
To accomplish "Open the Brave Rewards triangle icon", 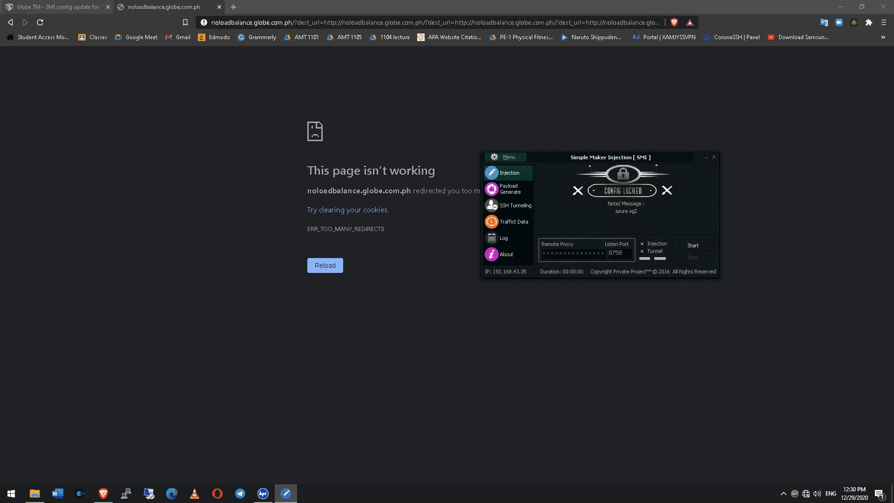I will 690,22.
